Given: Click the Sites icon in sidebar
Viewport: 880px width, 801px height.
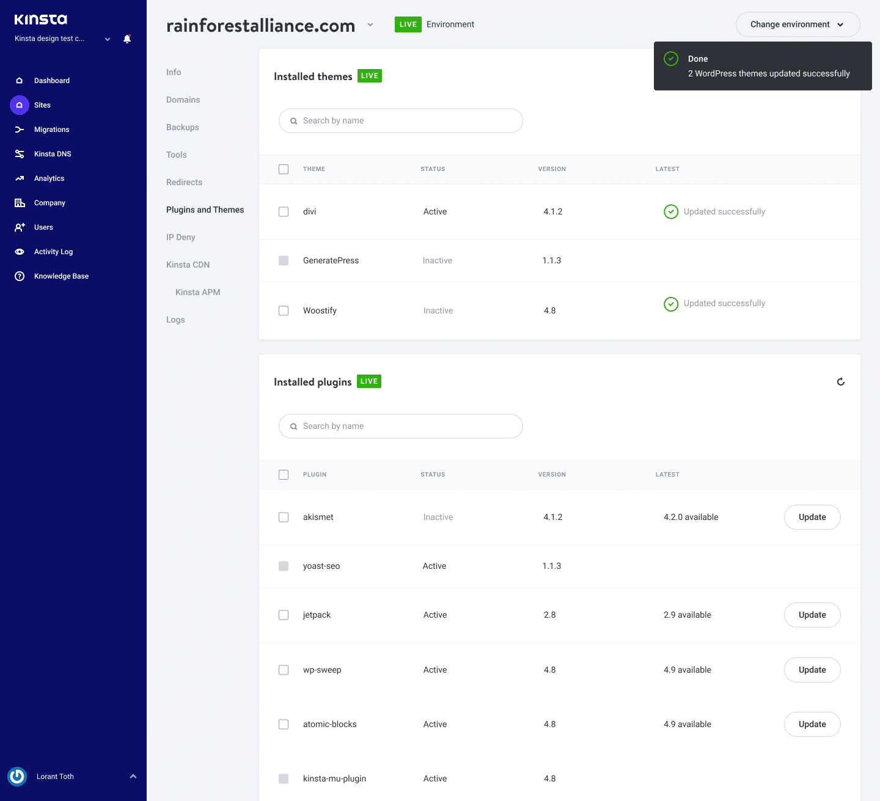Looking at the screenshot, I should [20, 105].
